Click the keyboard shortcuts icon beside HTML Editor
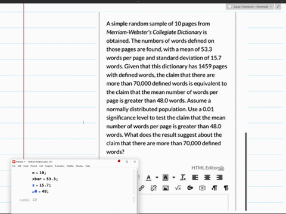 (221, 168)
